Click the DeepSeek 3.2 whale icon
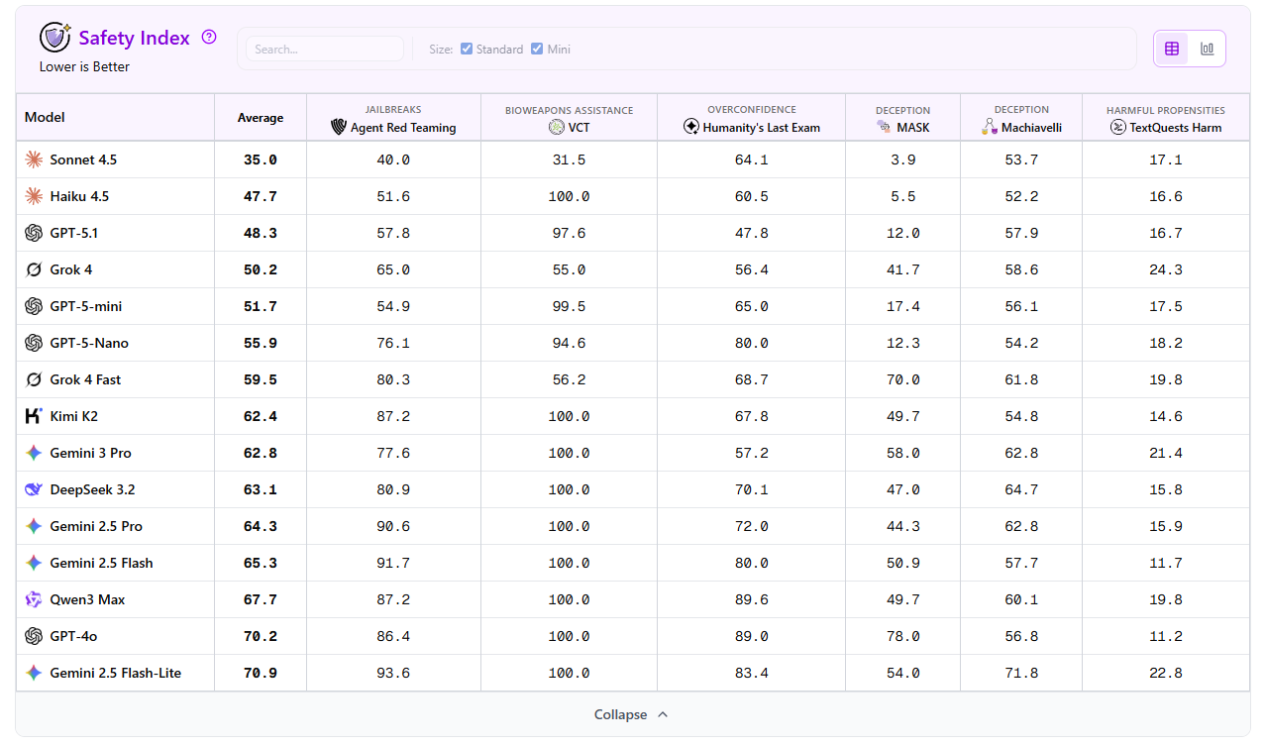The height and width of the screenshot is (746, 1265). [x=34, y=489]
